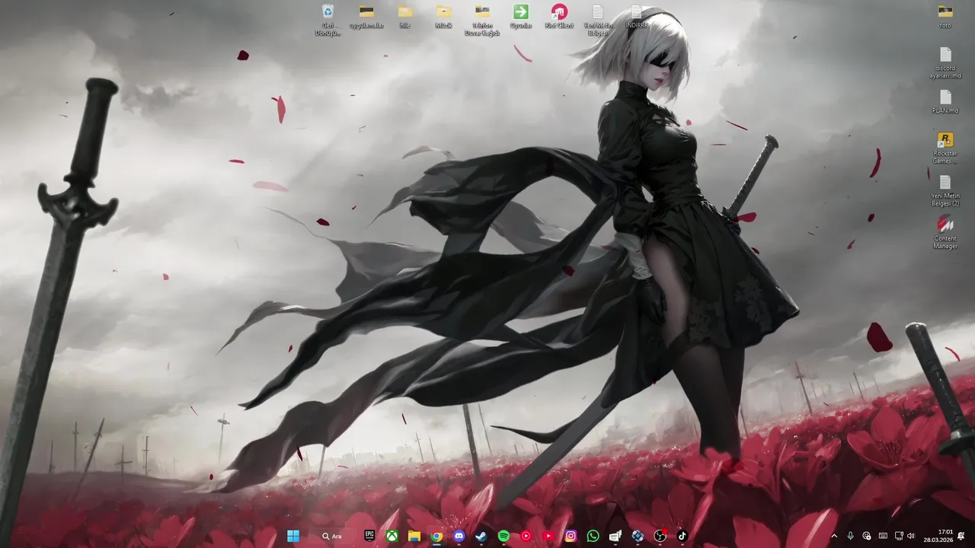Image resolution: width=975 pixels, height=548 pixels.
Task: Open TikTok from the taskbar
Action: (x=682, y=536)
